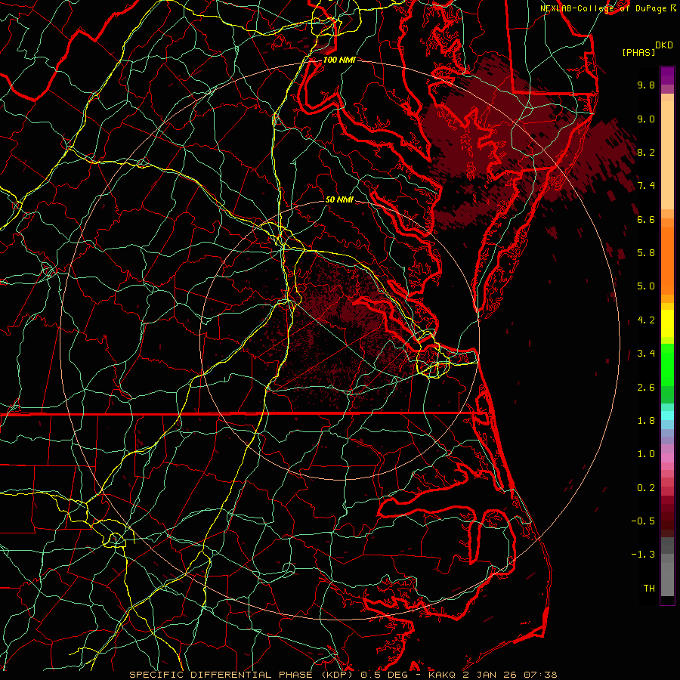Select the -0.5 value on the scale
Image resolution: width=680 pixels, height=680 pixels.
(643, 521)
